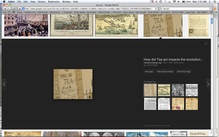Viewport: 219px width, 137px height.
Task: Open the View menu
Action: click(33, 2)
